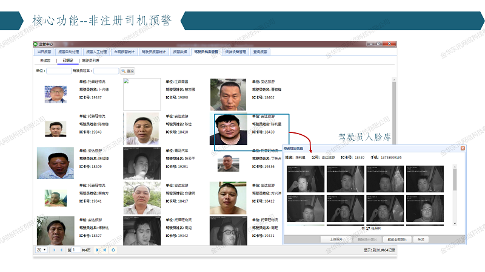Click the 驾驶员姓名 input field

coord(105,71)
